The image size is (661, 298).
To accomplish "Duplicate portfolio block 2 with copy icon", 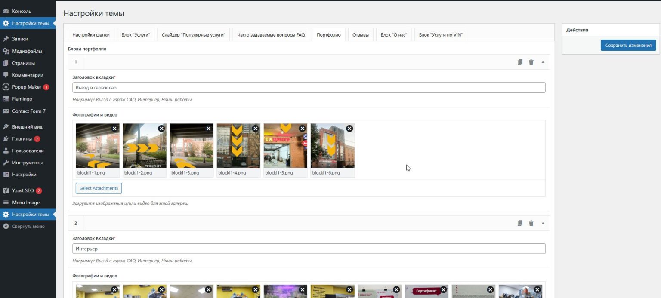I will tap(520, 223).
